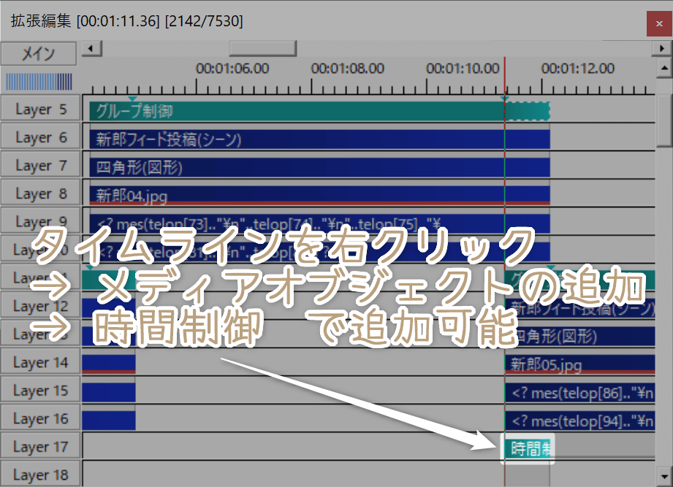Click the horizontal scrollbar thumb

tap(262, 47)
